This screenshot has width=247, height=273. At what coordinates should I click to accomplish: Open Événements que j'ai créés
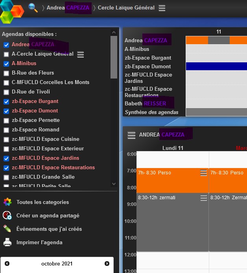tap(49, 229)
